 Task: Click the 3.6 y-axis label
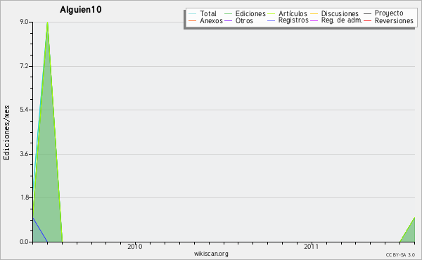[x=24, y=154]
